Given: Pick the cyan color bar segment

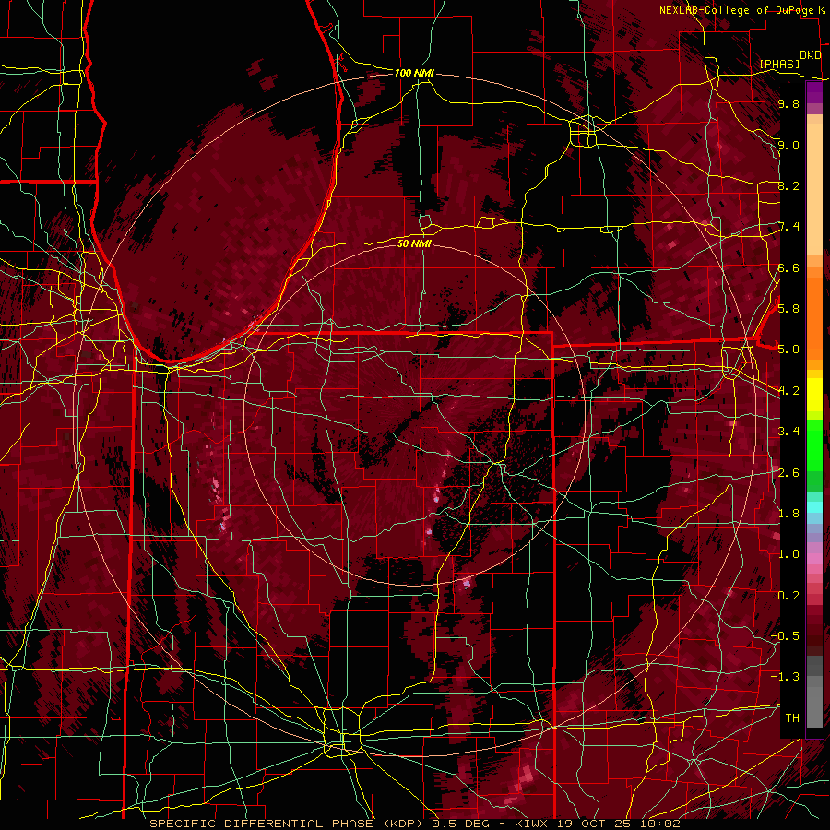Looking at the screenshot, I should pos(814,507).
